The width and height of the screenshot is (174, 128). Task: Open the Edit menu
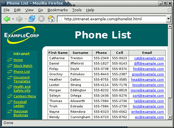coord(17,10)
